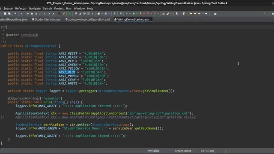Click the red stop/relaunch toolbar icon
The height and width of the screenshot is (154, 274).
tap(148, 14)
